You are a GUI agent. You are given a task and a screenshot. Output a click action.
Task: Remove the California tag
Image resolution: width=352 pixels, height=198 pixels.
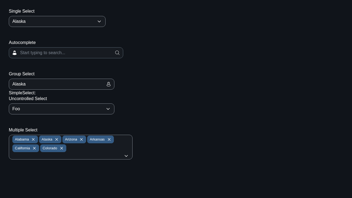point(34,148)
